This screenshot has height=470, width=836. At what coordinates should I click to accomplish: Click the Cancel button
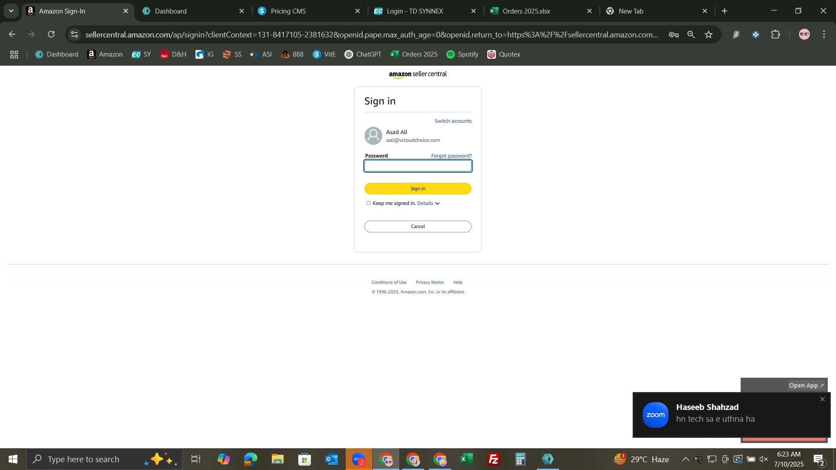(418, 226)
